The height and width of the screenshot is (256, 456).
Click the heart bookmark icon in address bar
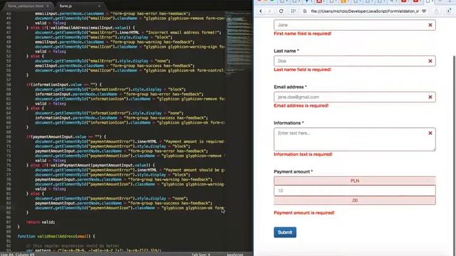(424, 11)
